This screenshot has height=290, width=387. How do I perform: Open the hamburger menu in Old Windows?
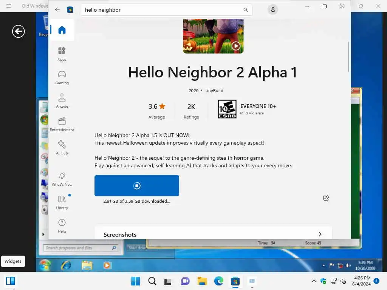pyautogui.click(x=9, y=6)
